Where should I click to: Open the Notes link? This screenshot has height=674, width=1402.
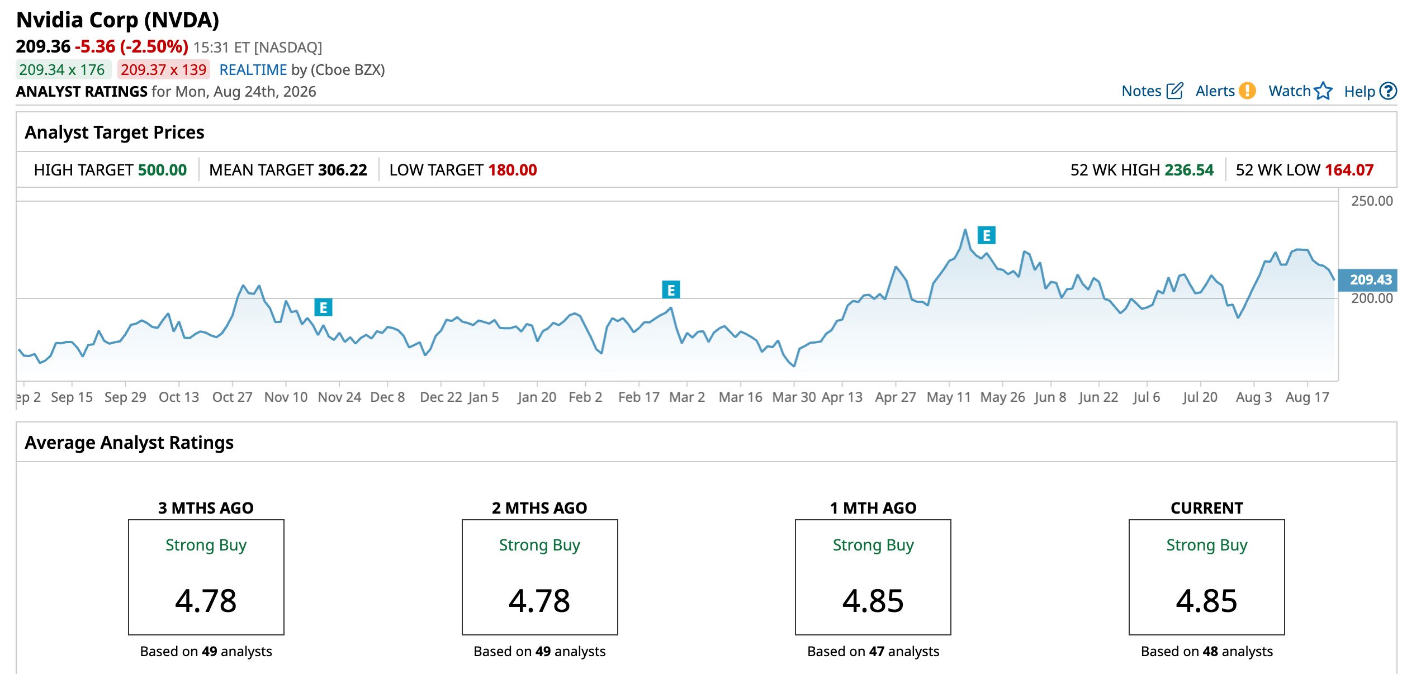(1142, 91)
